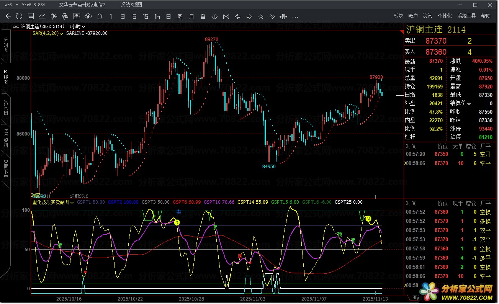Select the 1h period button
Image resolution: width=499 pixels, height=304 pixels.
(x=157, y=16)
